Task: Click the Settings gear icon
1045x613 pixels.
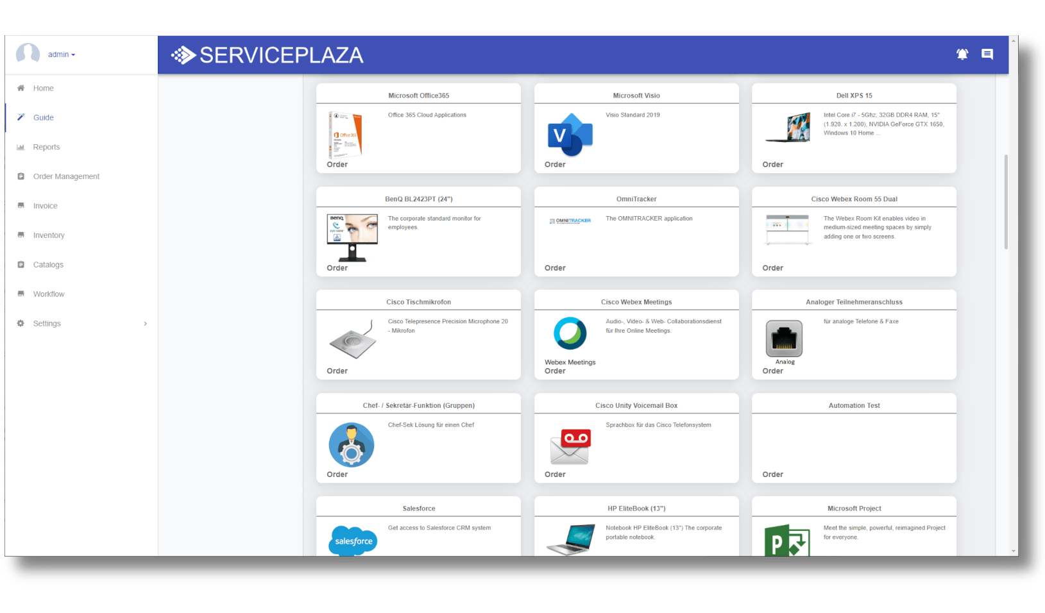Action: (x=21, y=323)
